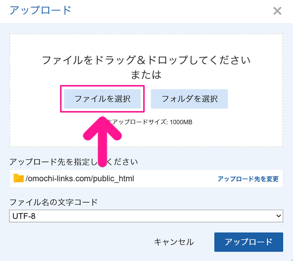293x261 pixels.
Task: Click blank space in upload destination row
Action: pyautogui.click(x=176, y=179)
